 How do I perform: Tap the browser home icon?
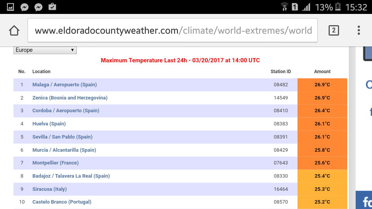point(14,30)
